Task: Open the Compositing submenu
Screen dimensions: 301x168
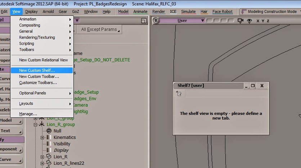Action: [x=42, y=25]
